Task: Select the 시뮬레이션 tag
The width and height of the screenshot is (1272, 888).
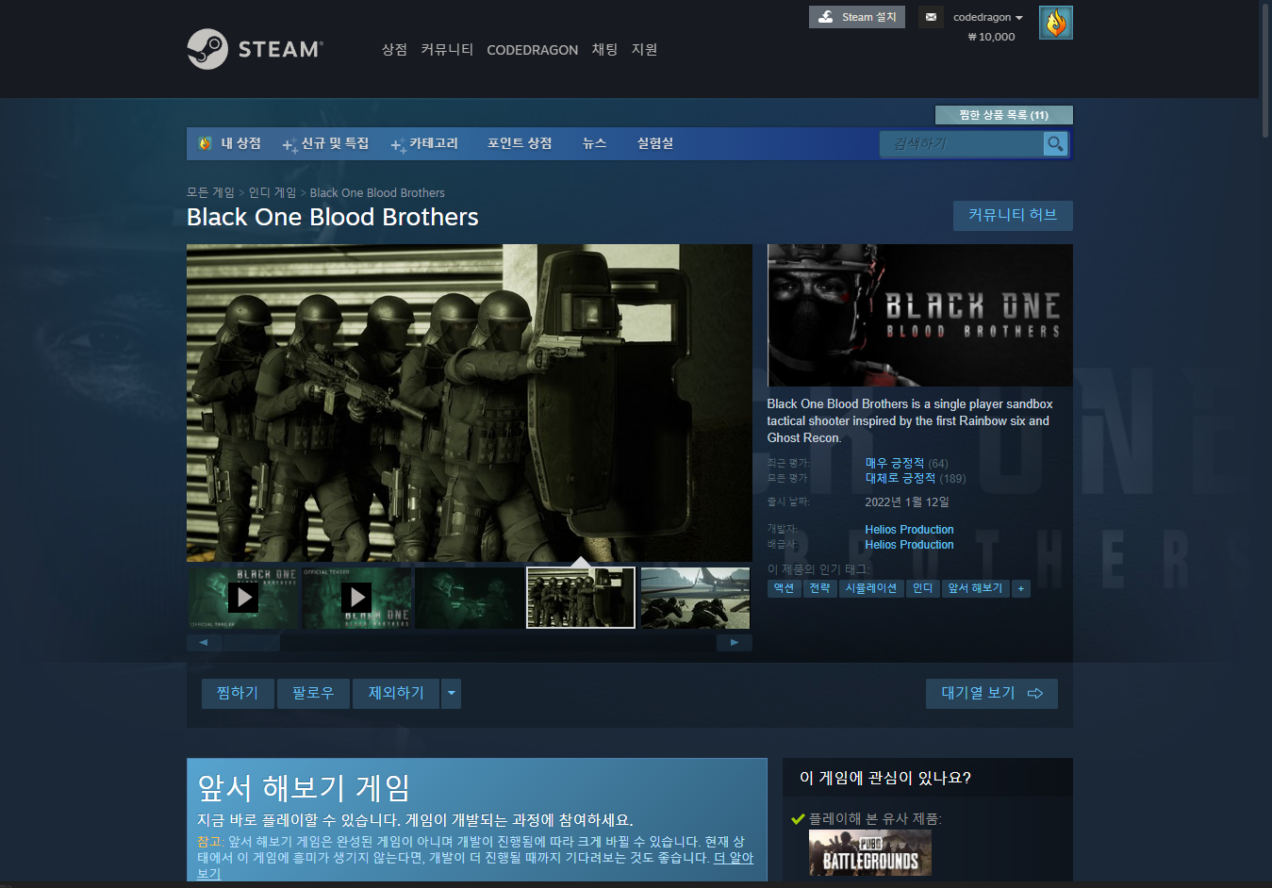Action: [871, 588]
